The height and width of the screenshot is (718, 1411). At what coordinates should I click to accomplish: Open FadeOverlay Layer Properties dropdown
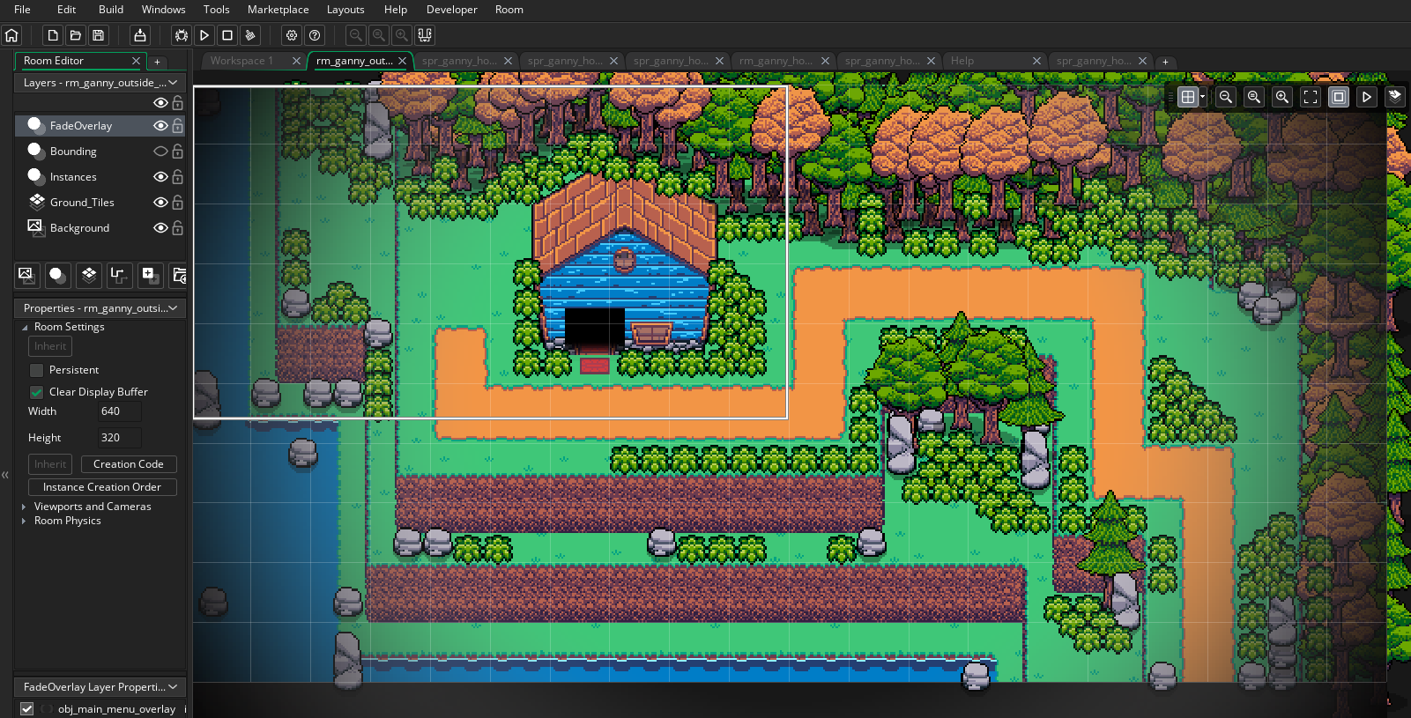coord(173,687)
